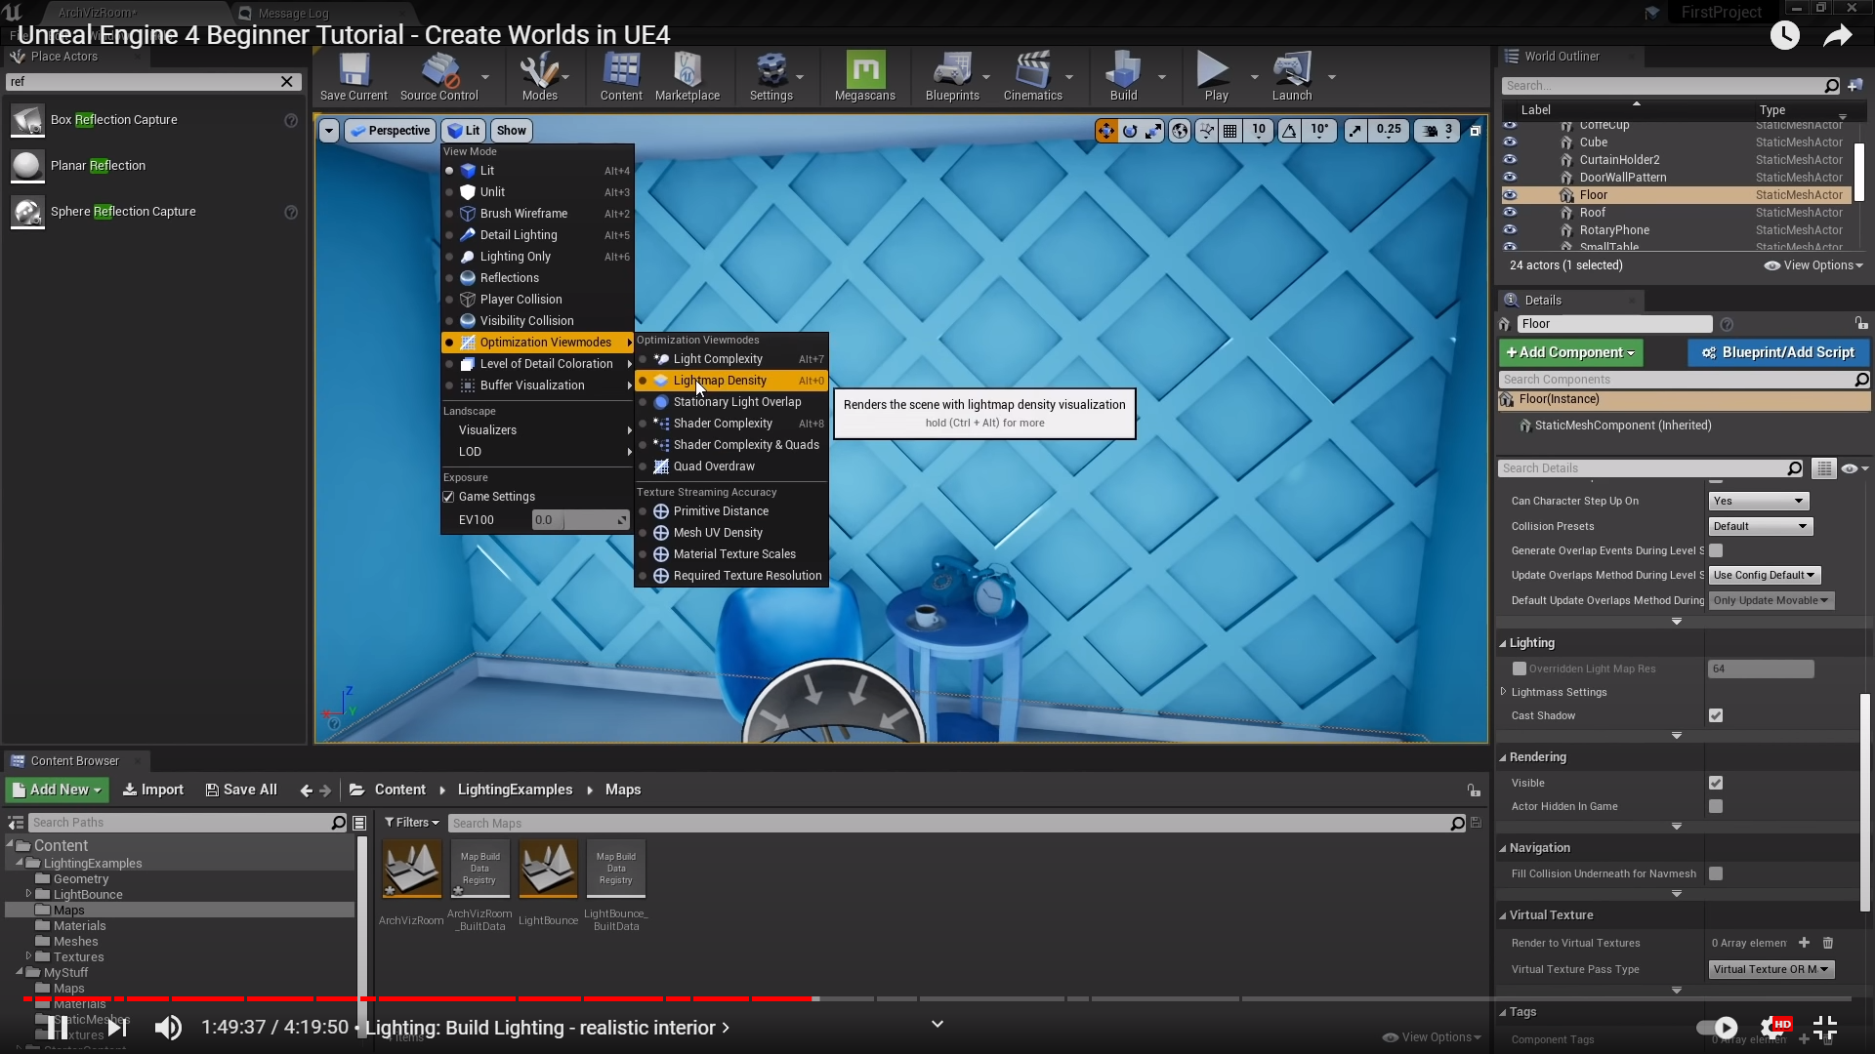This screenshot has width=1875, height=1054.
Task: Open the LightBounce map thumbnail
Action: click(x=548, y=869)
